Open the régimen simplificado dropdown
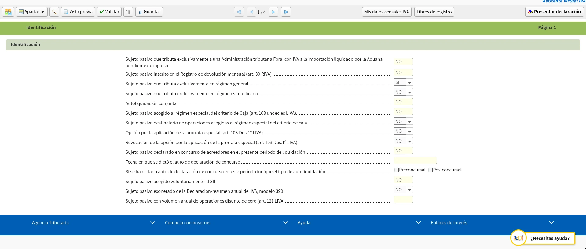The image size is (586, 249). pos(409,92)
